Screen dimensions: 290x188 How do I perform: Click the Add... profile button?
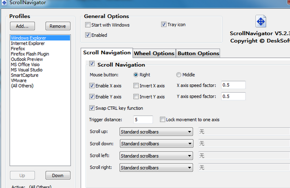coord(22,26)
